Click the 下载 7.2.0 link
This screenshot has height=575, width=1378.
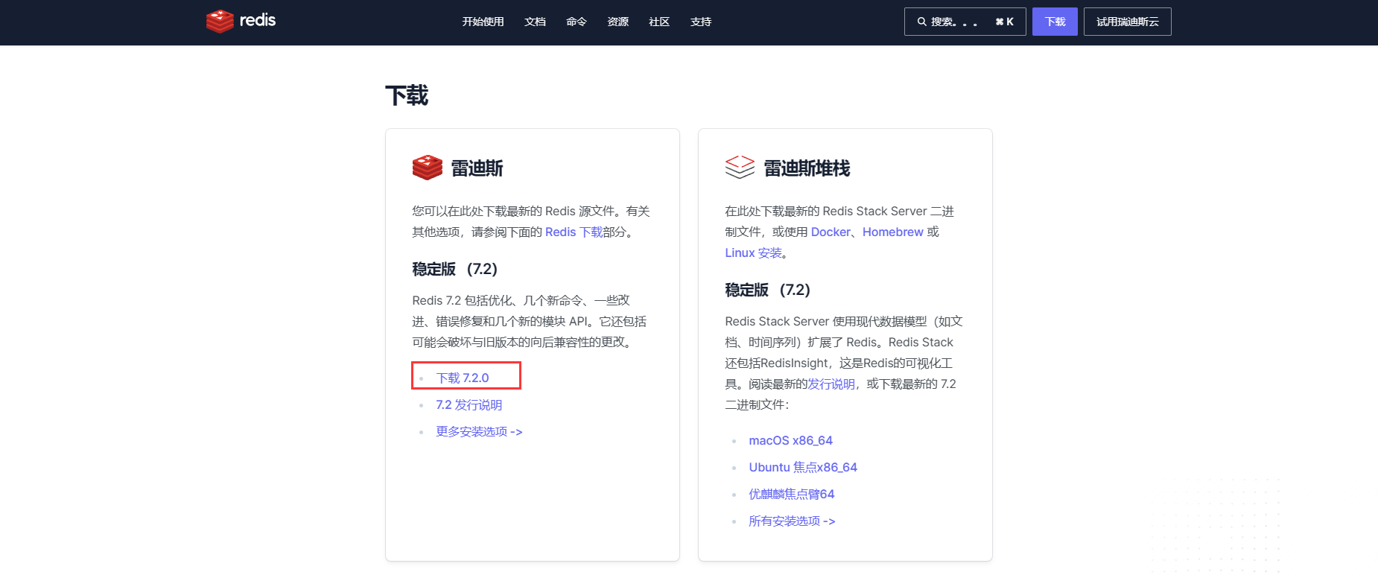[x=463, y=378]
